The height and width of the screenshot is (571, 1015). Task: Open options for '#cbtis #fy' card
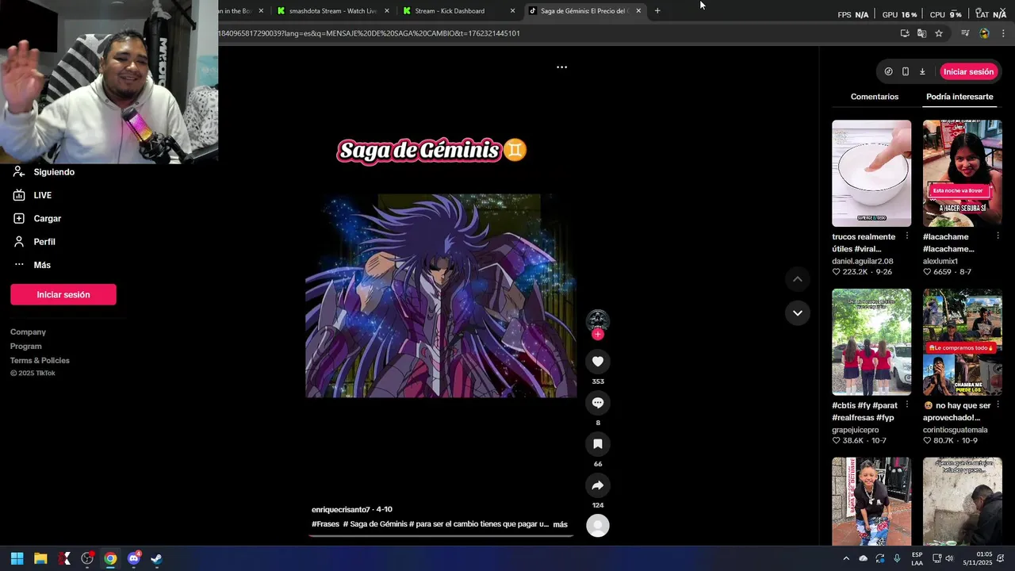tap(907, 405)
